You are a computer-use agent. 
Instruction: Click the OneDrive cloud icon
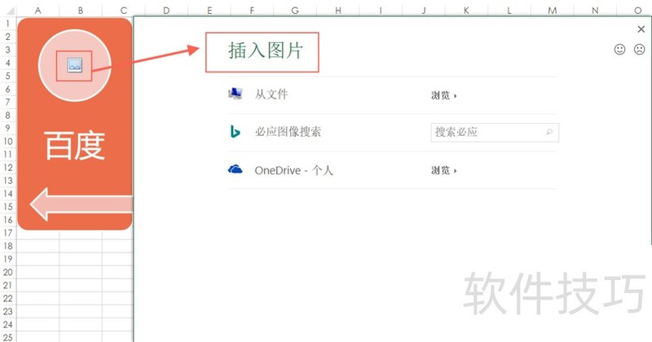pyautogui.click(x=236, y=169)
